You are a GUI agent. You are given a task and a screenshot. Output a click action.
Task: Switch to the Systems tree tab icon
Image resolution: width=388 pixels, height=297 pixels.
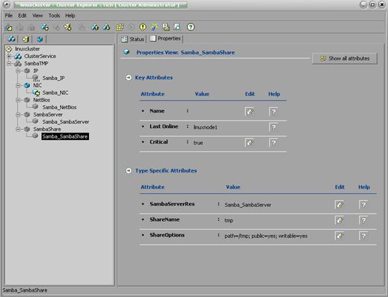(26, 39)
